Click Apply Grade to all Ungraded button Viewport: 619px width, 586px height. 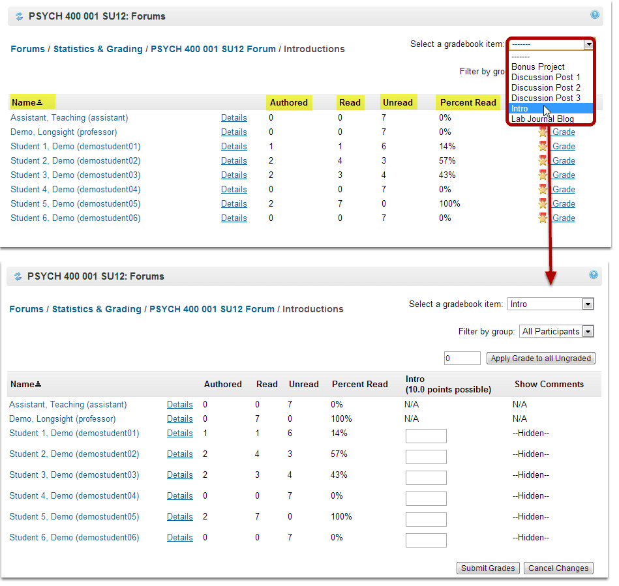[x=541, y=359]
